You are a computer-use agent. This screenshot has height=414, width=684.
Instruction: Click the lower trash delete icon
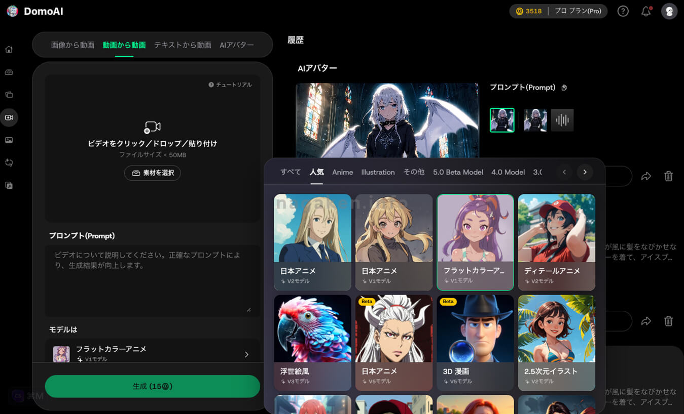669,321
